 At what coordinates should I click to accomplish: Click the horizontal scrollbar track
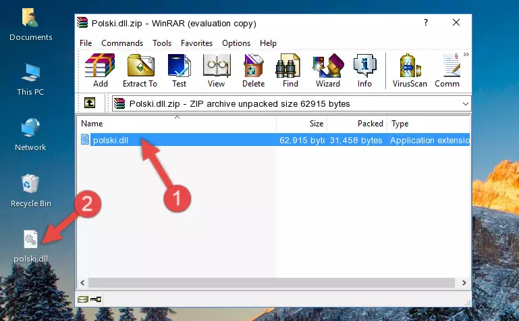(x=271, y=283)
